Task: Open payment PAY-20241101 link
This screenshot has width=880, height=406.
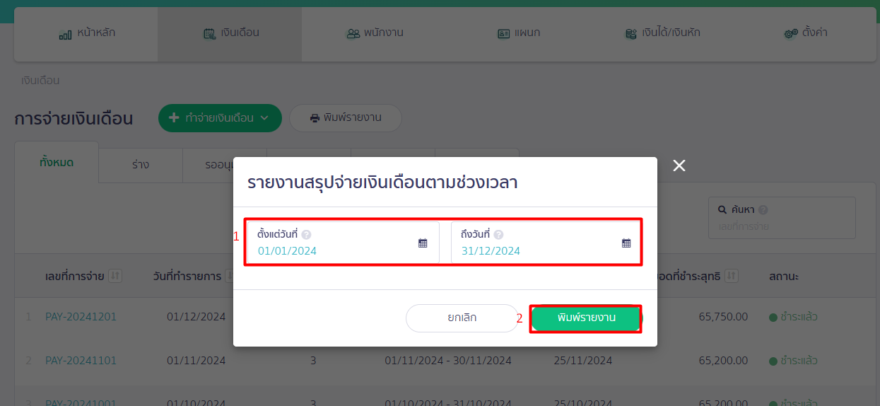Action: click(81, 361)
